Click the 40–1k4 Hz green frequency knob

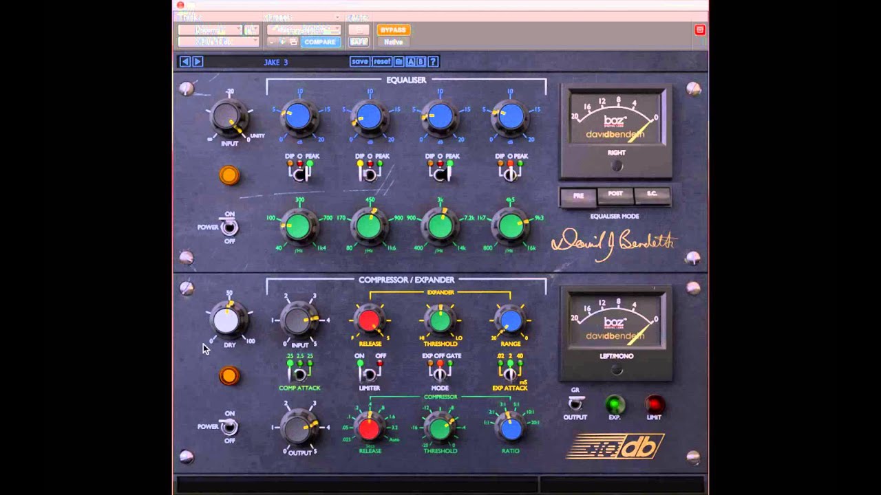tap(298, 226)
